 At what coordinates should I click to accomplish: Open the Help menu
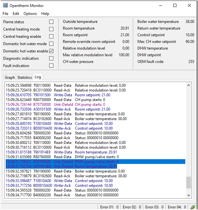click(45, 14)
